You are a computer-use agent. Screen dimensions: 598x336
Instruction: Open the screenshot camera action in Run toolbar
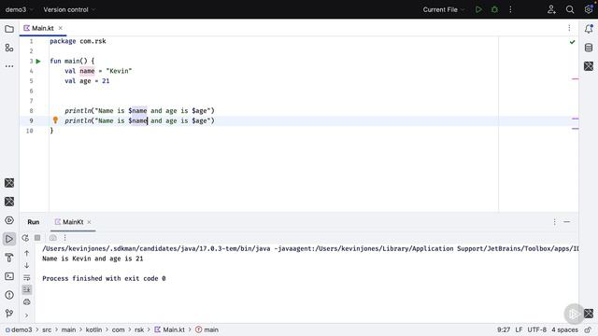[x=53, y=238]
